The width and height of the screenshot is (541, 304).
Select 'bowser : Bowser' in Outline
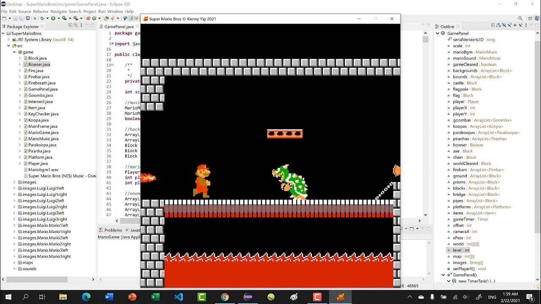coord(468,145)
